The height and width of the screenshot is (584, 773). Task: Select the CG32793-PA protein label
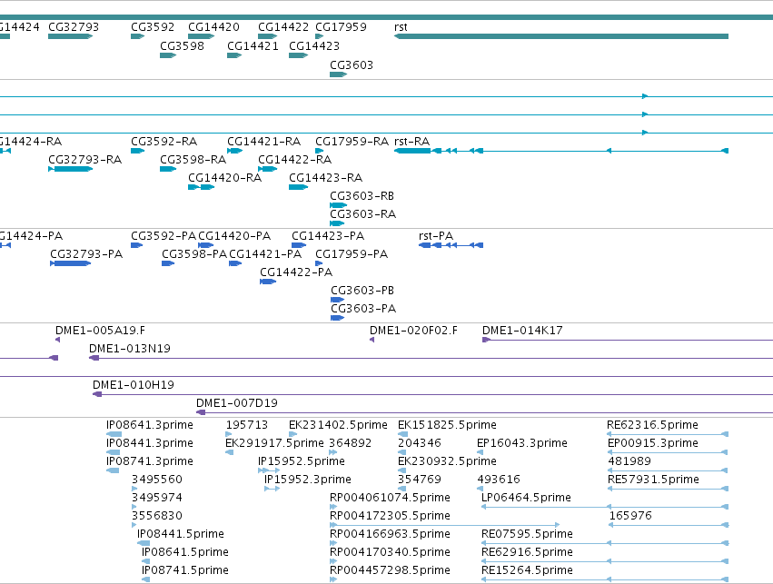(86, 254)
